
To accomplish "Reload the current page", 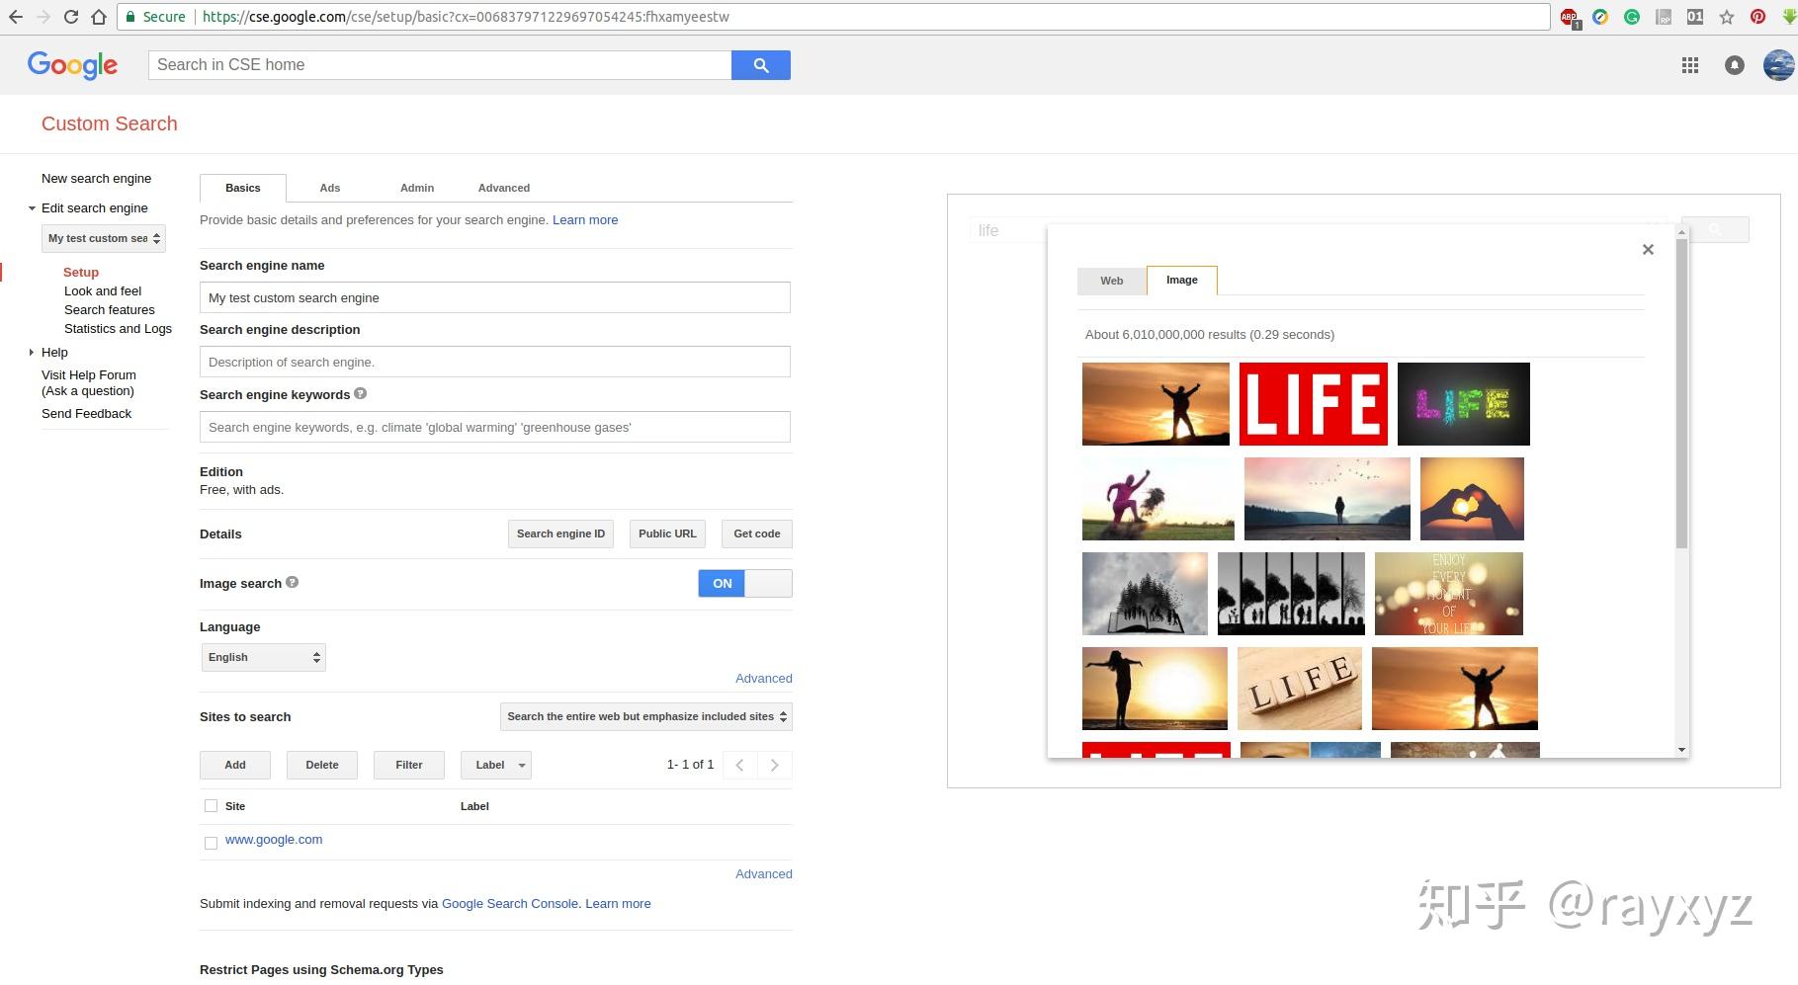I will pos(69,16).
